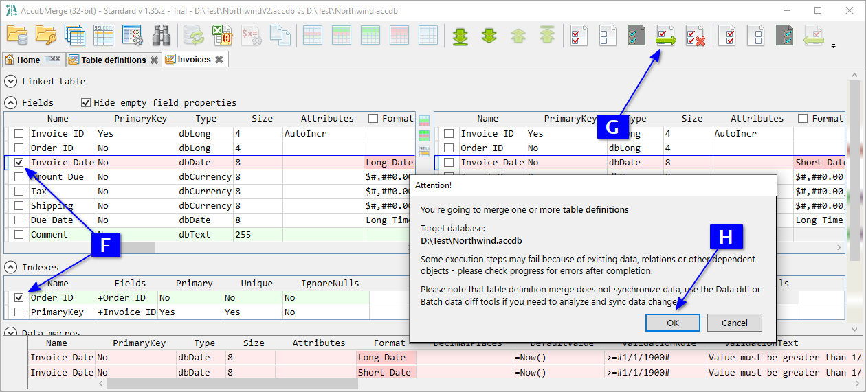The height and width of the screenshot is (392, 866).
Task: Click the stacked tables toolbar icon
Action: pyautogui.click(x=75, y=35)
